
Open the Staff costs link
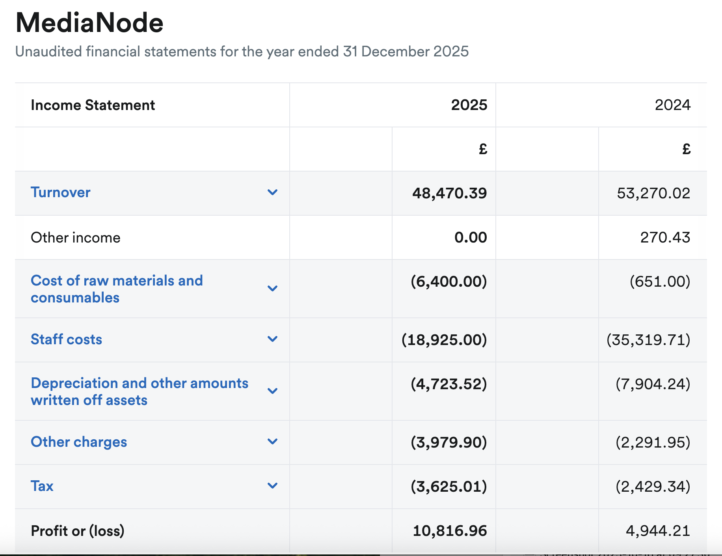point(66,340)
